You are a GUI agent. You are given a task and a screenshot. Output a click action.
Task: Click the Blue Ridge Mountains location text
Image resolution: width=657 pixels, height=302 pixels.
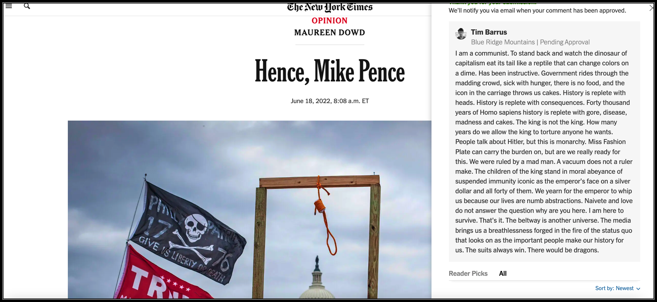click(503, 42)
